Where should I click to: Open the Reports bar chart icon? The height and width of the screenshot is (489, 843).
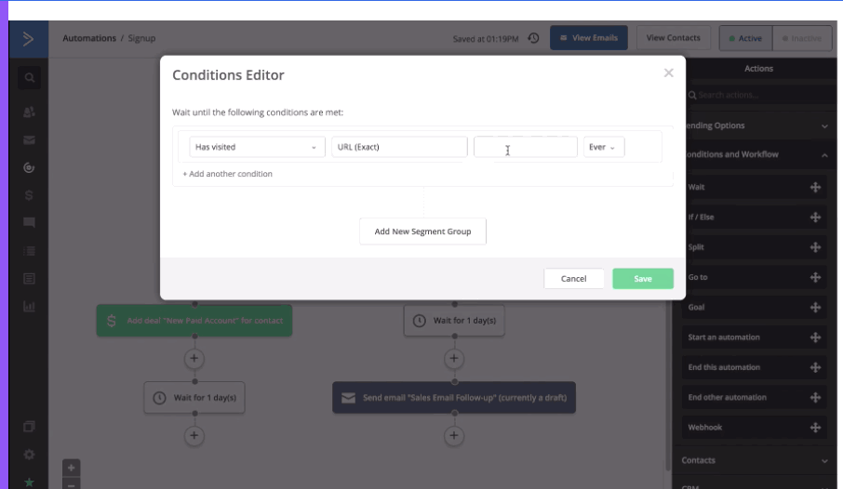(x=29, y=306)
